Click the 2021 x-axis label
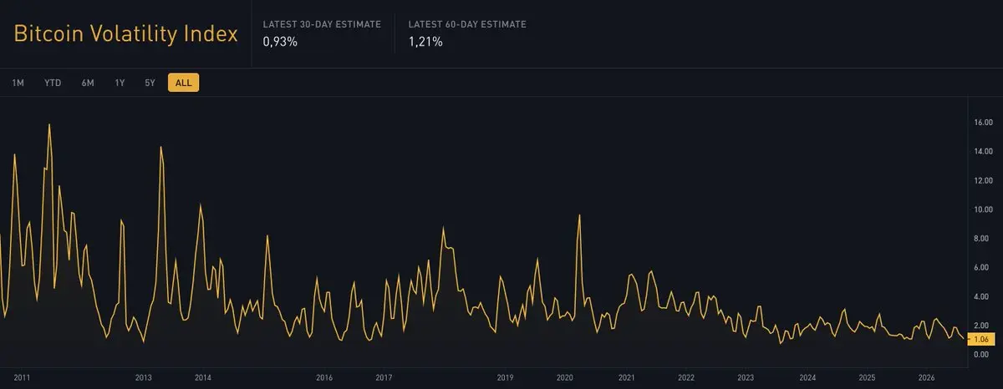The height and width of the screenshot is (389, 1003). pyautogui.click(x=626, y=377)
